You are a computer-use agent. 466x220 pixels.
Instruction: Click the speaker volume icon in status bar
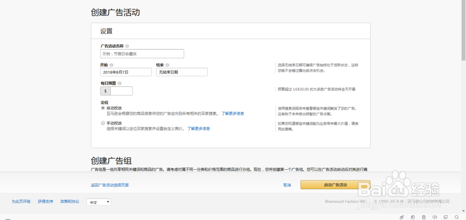click(434, 217)
